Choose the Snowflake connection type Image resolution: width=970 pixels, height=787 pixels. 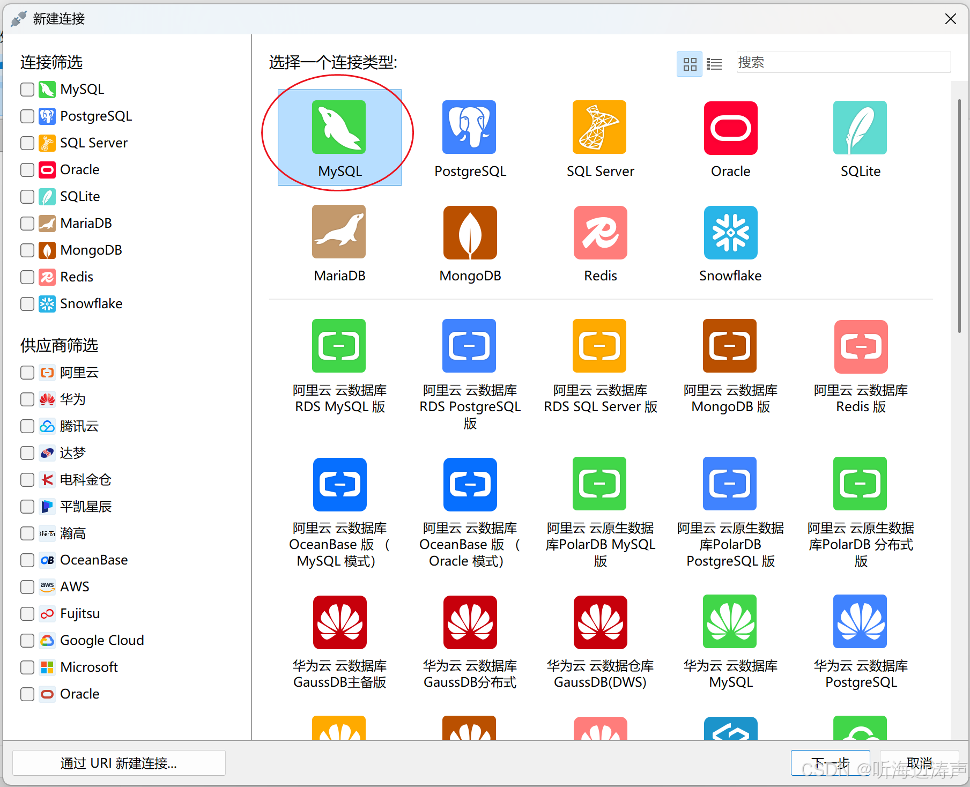point(730,241)
